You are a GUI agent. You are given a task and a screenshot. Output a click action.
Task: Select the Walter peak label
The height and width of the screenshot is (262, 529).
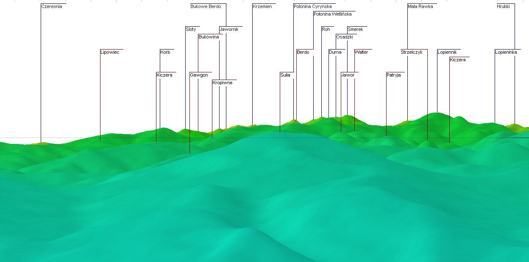pyautogui.click(x=362, y=52)
